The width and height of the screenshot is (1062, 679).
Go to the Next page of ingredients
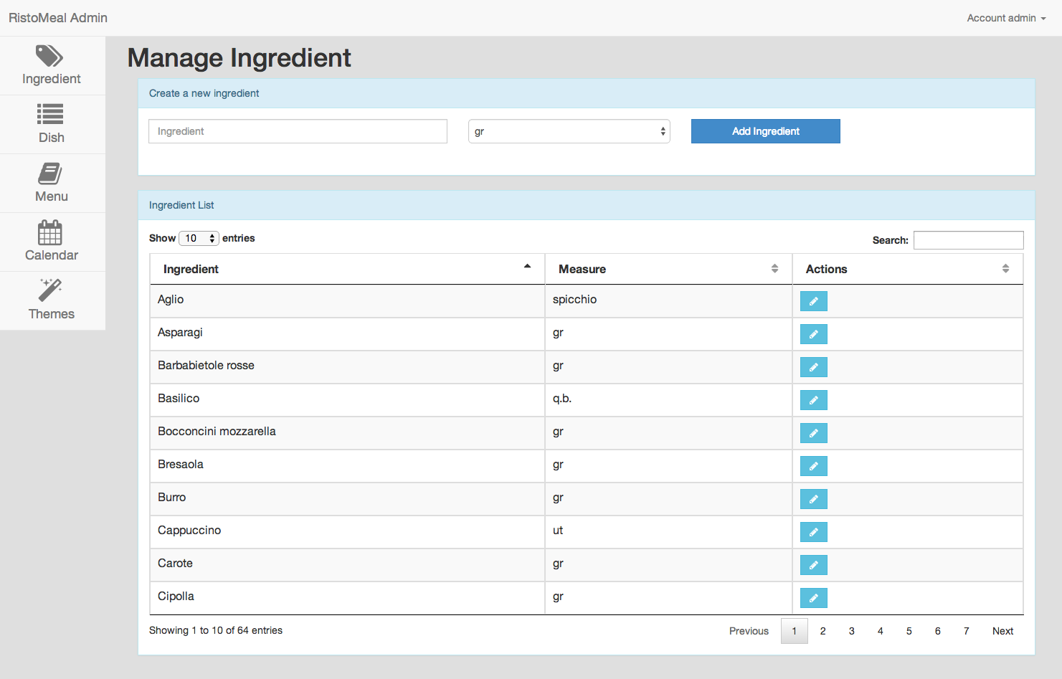click(1002, 631)
